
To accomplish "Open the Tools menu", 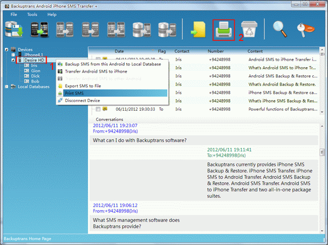I will click(32, 14).
